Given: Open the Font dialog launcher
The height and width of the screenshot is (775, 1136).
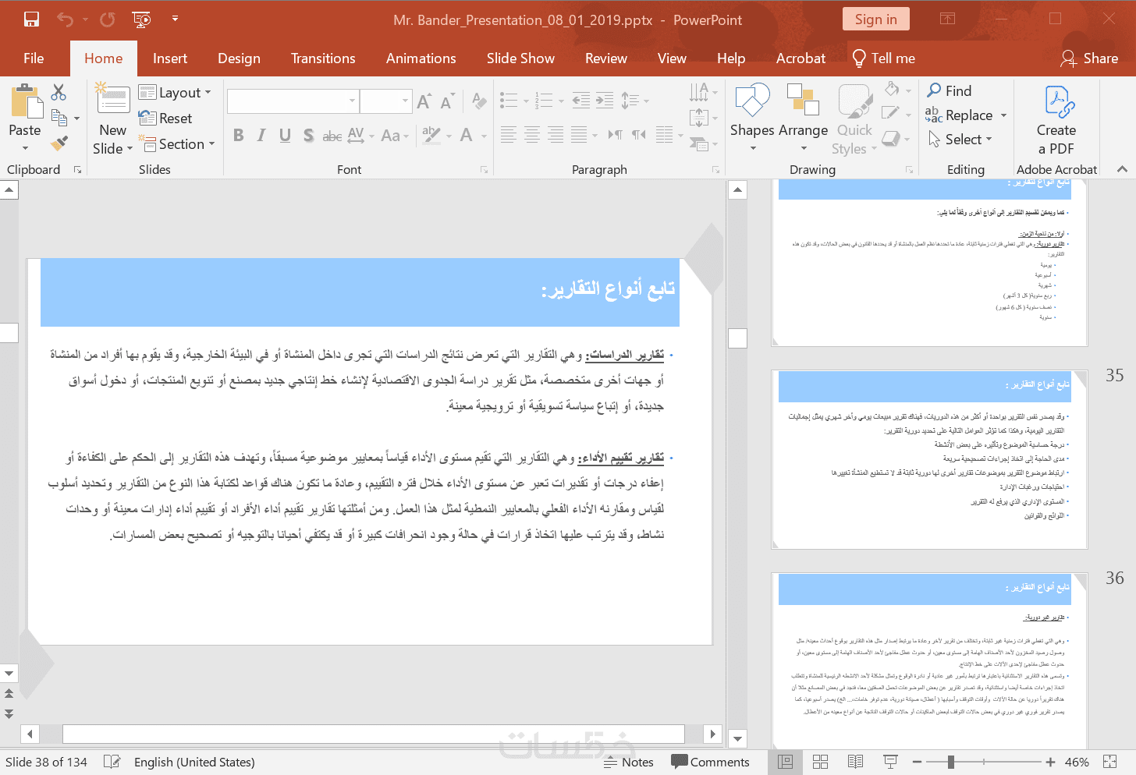Looking at the screenshot, I should tap(484, 169).
